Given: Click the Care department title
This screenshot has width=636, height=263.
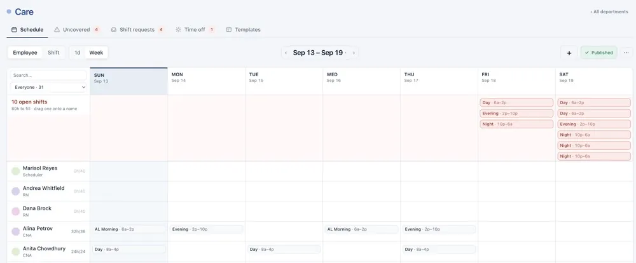Looking at the screenshot, I should tap(24, 11).
